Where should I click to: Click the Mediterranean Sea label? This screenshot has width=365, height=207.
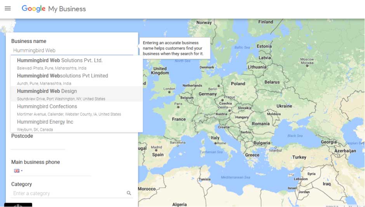point(236,177)
